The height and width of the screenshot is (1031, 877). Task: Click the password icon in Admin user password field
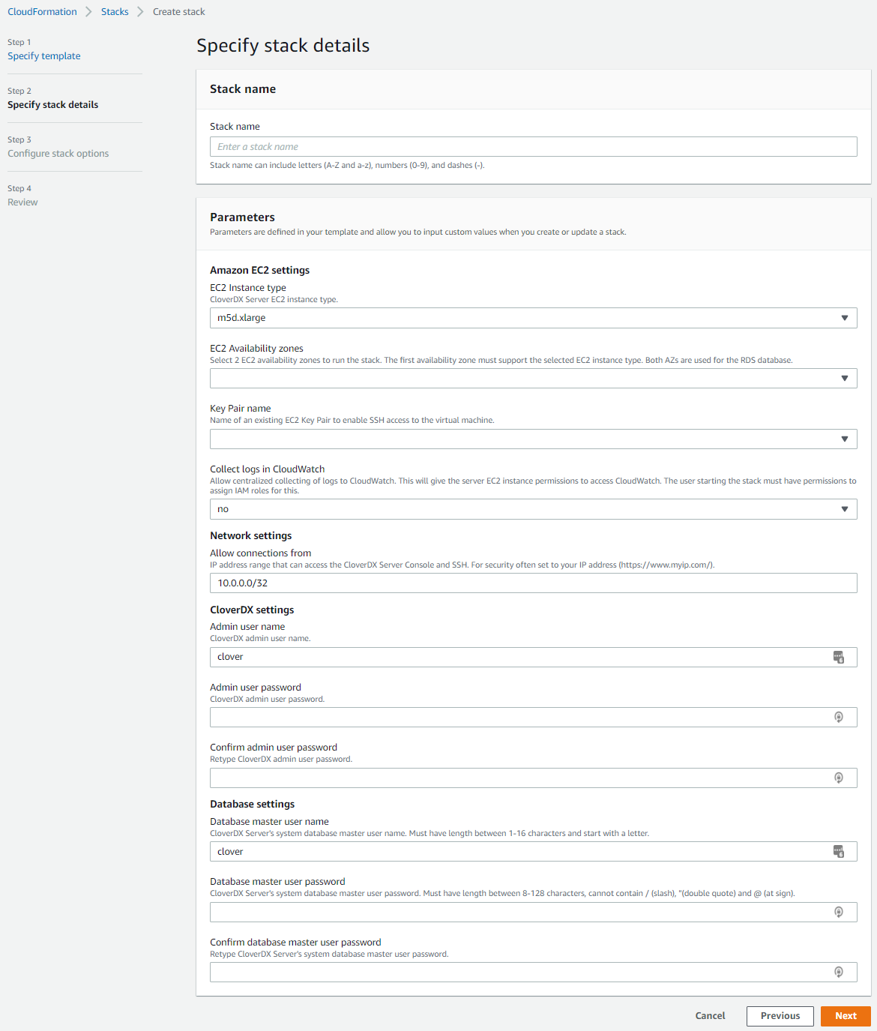(x=838, y=717)
